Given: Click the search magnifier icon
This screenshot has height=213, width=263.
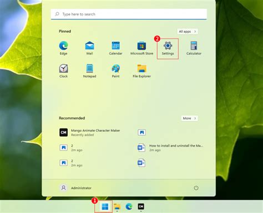Looking at the screenshot, I should (x=57, y=14).
